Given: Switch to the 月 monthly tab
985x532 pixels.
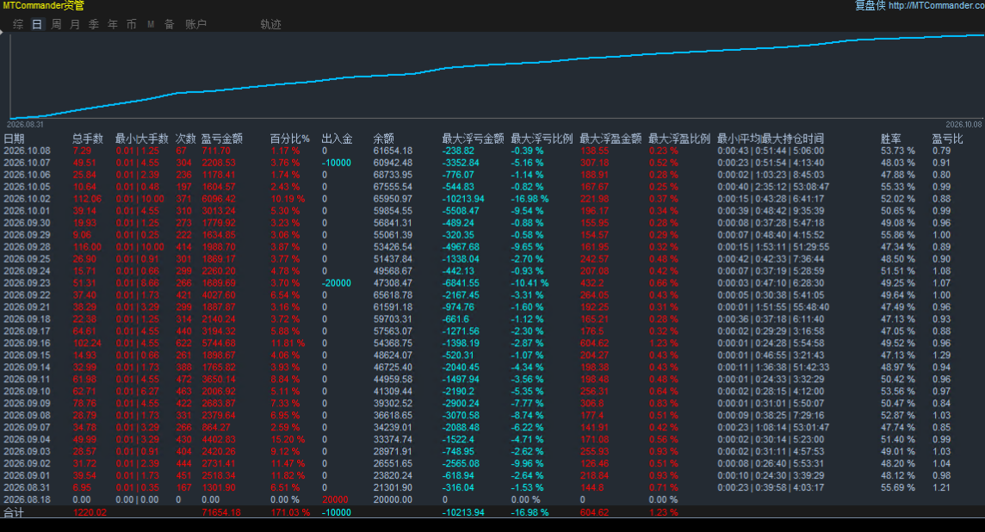Looking at the screenshot, I should [75, 24].
